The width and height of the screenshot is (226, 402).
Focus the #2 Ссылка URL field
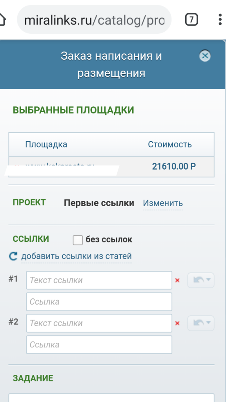click(99, 345)
